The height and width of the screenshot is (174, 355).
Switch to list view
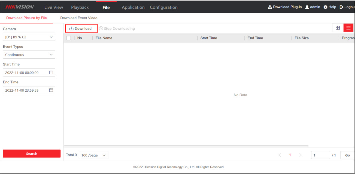[x=348, y=28]
